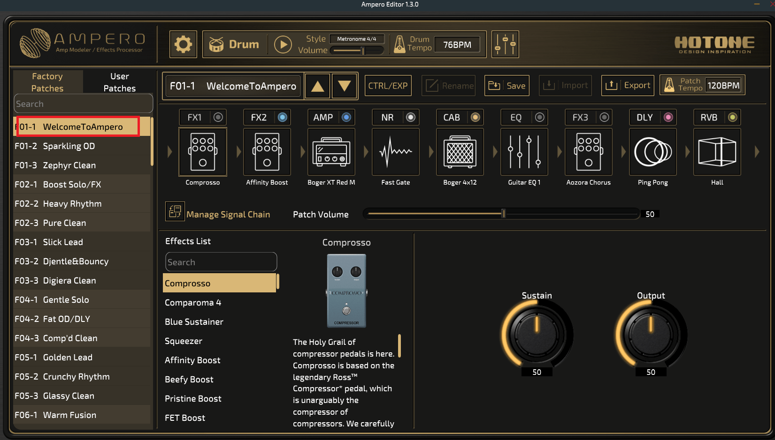Viewport: 775px width, 440px height.
Task: Click the Compresso pedal image
Action: (346, 291)
